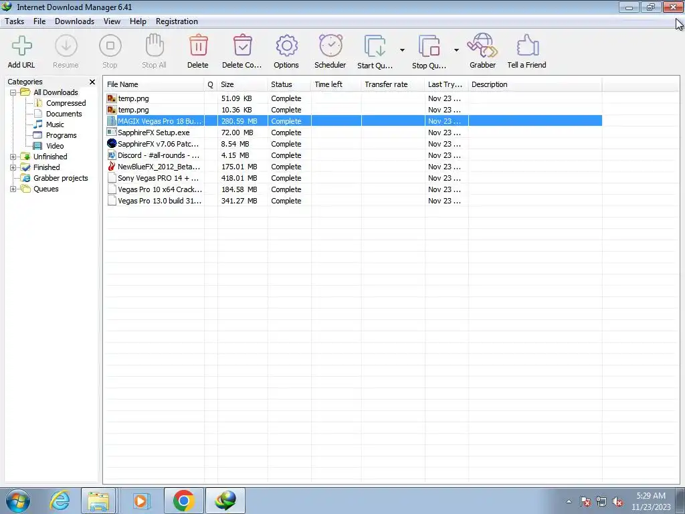The width and height of the screenshot is (685, 514).
Task: Open Internet Explorer from taskbar
Action: coord(60,501)
